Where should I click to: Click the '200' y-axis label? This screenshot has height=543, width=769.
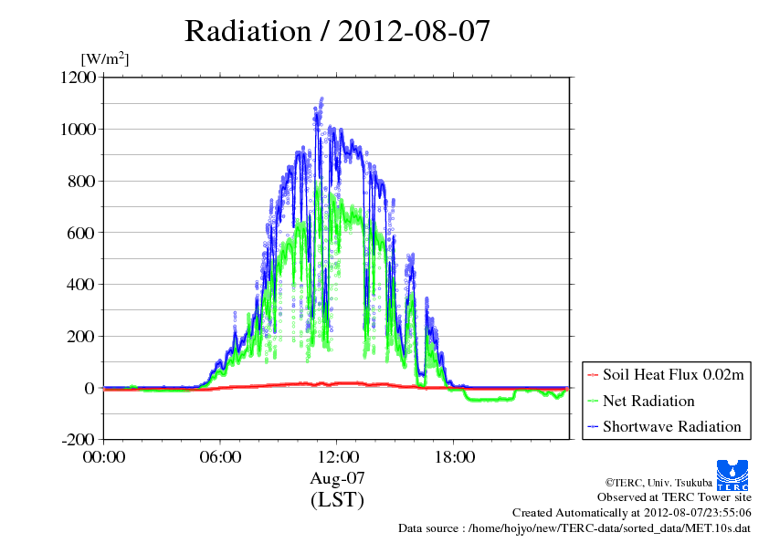pyautogui.click(x=81, y=336)
